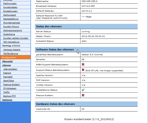Select Debian 5.0 minimal value
The height and width of the screenshot is (123, 148).
click(92, 54)
